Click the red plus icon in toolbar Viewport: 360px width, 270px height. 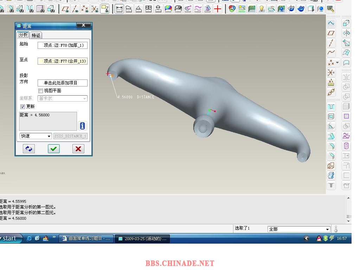218,9
